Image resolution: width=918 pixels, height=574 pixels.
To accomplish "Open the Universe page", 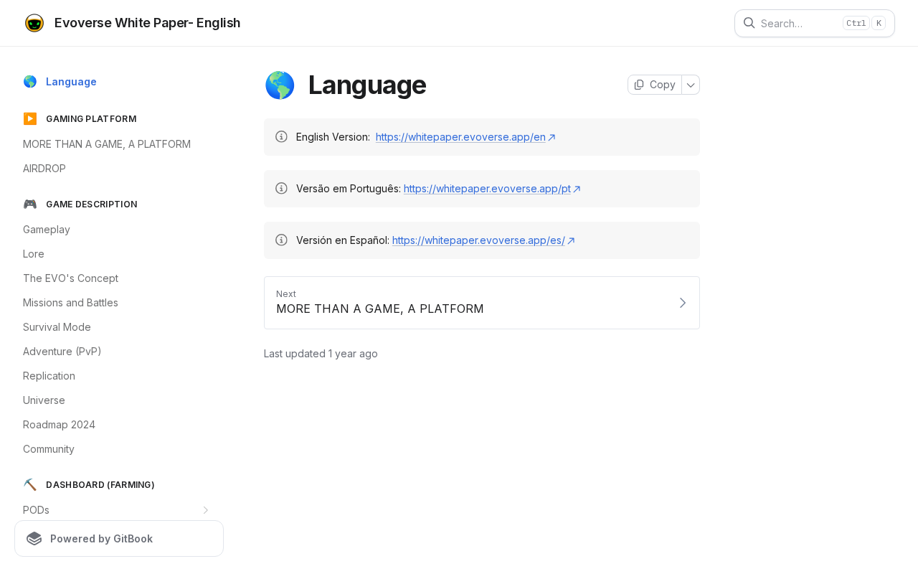I will click(44, 400).
